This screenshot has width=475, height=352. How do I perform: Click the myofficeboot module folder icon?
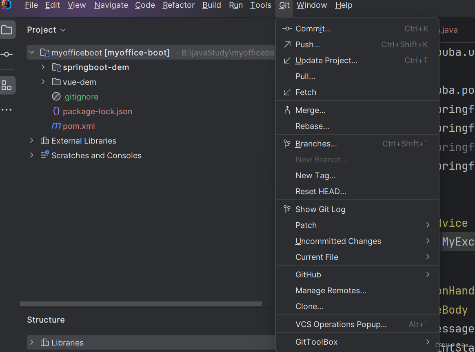[45, 53]
